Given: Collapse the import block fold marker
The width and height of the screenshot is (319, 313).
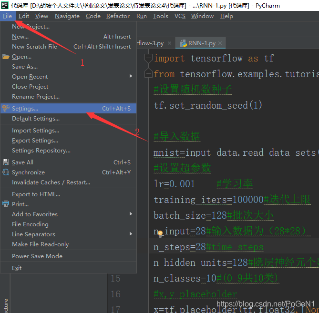Looking at the screenshot, I should (x=148, y=58).
